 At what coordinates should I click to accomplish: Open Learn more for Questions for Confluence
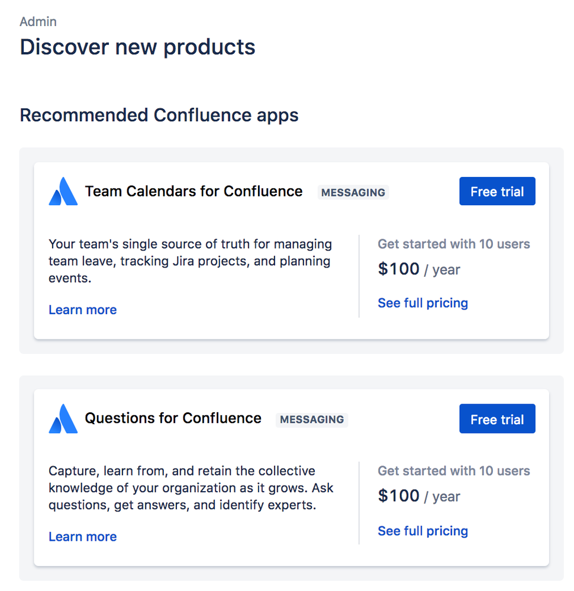(82, 537)
